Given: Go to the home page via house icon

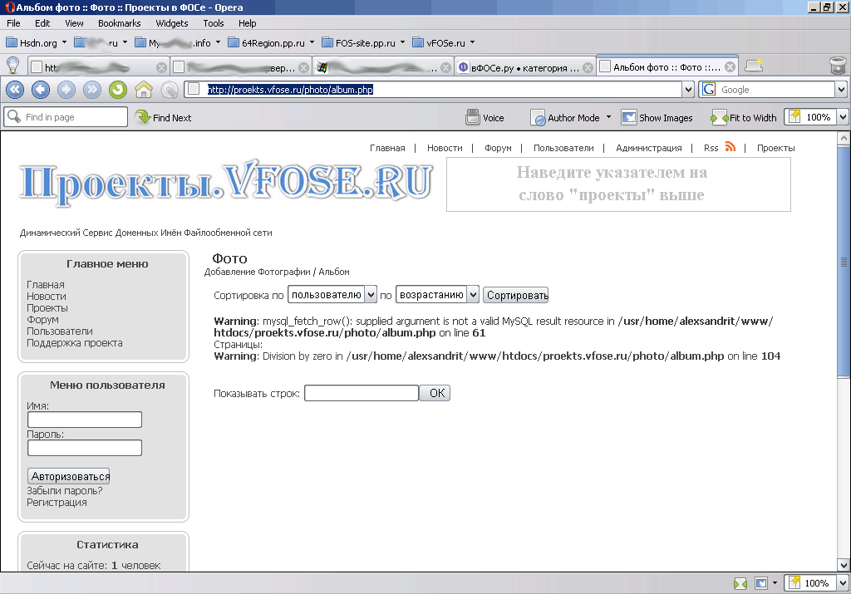Looking at the screenshot, I should pos(144,90).
